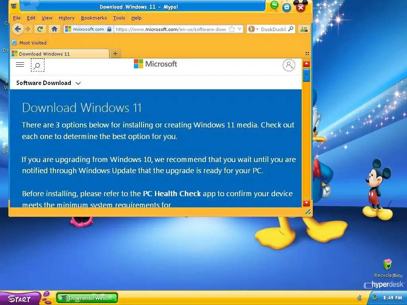This screenshot has height=305, width=407.
Task: Open the Microsoft site search icon
Action: (x=38, y=65)
